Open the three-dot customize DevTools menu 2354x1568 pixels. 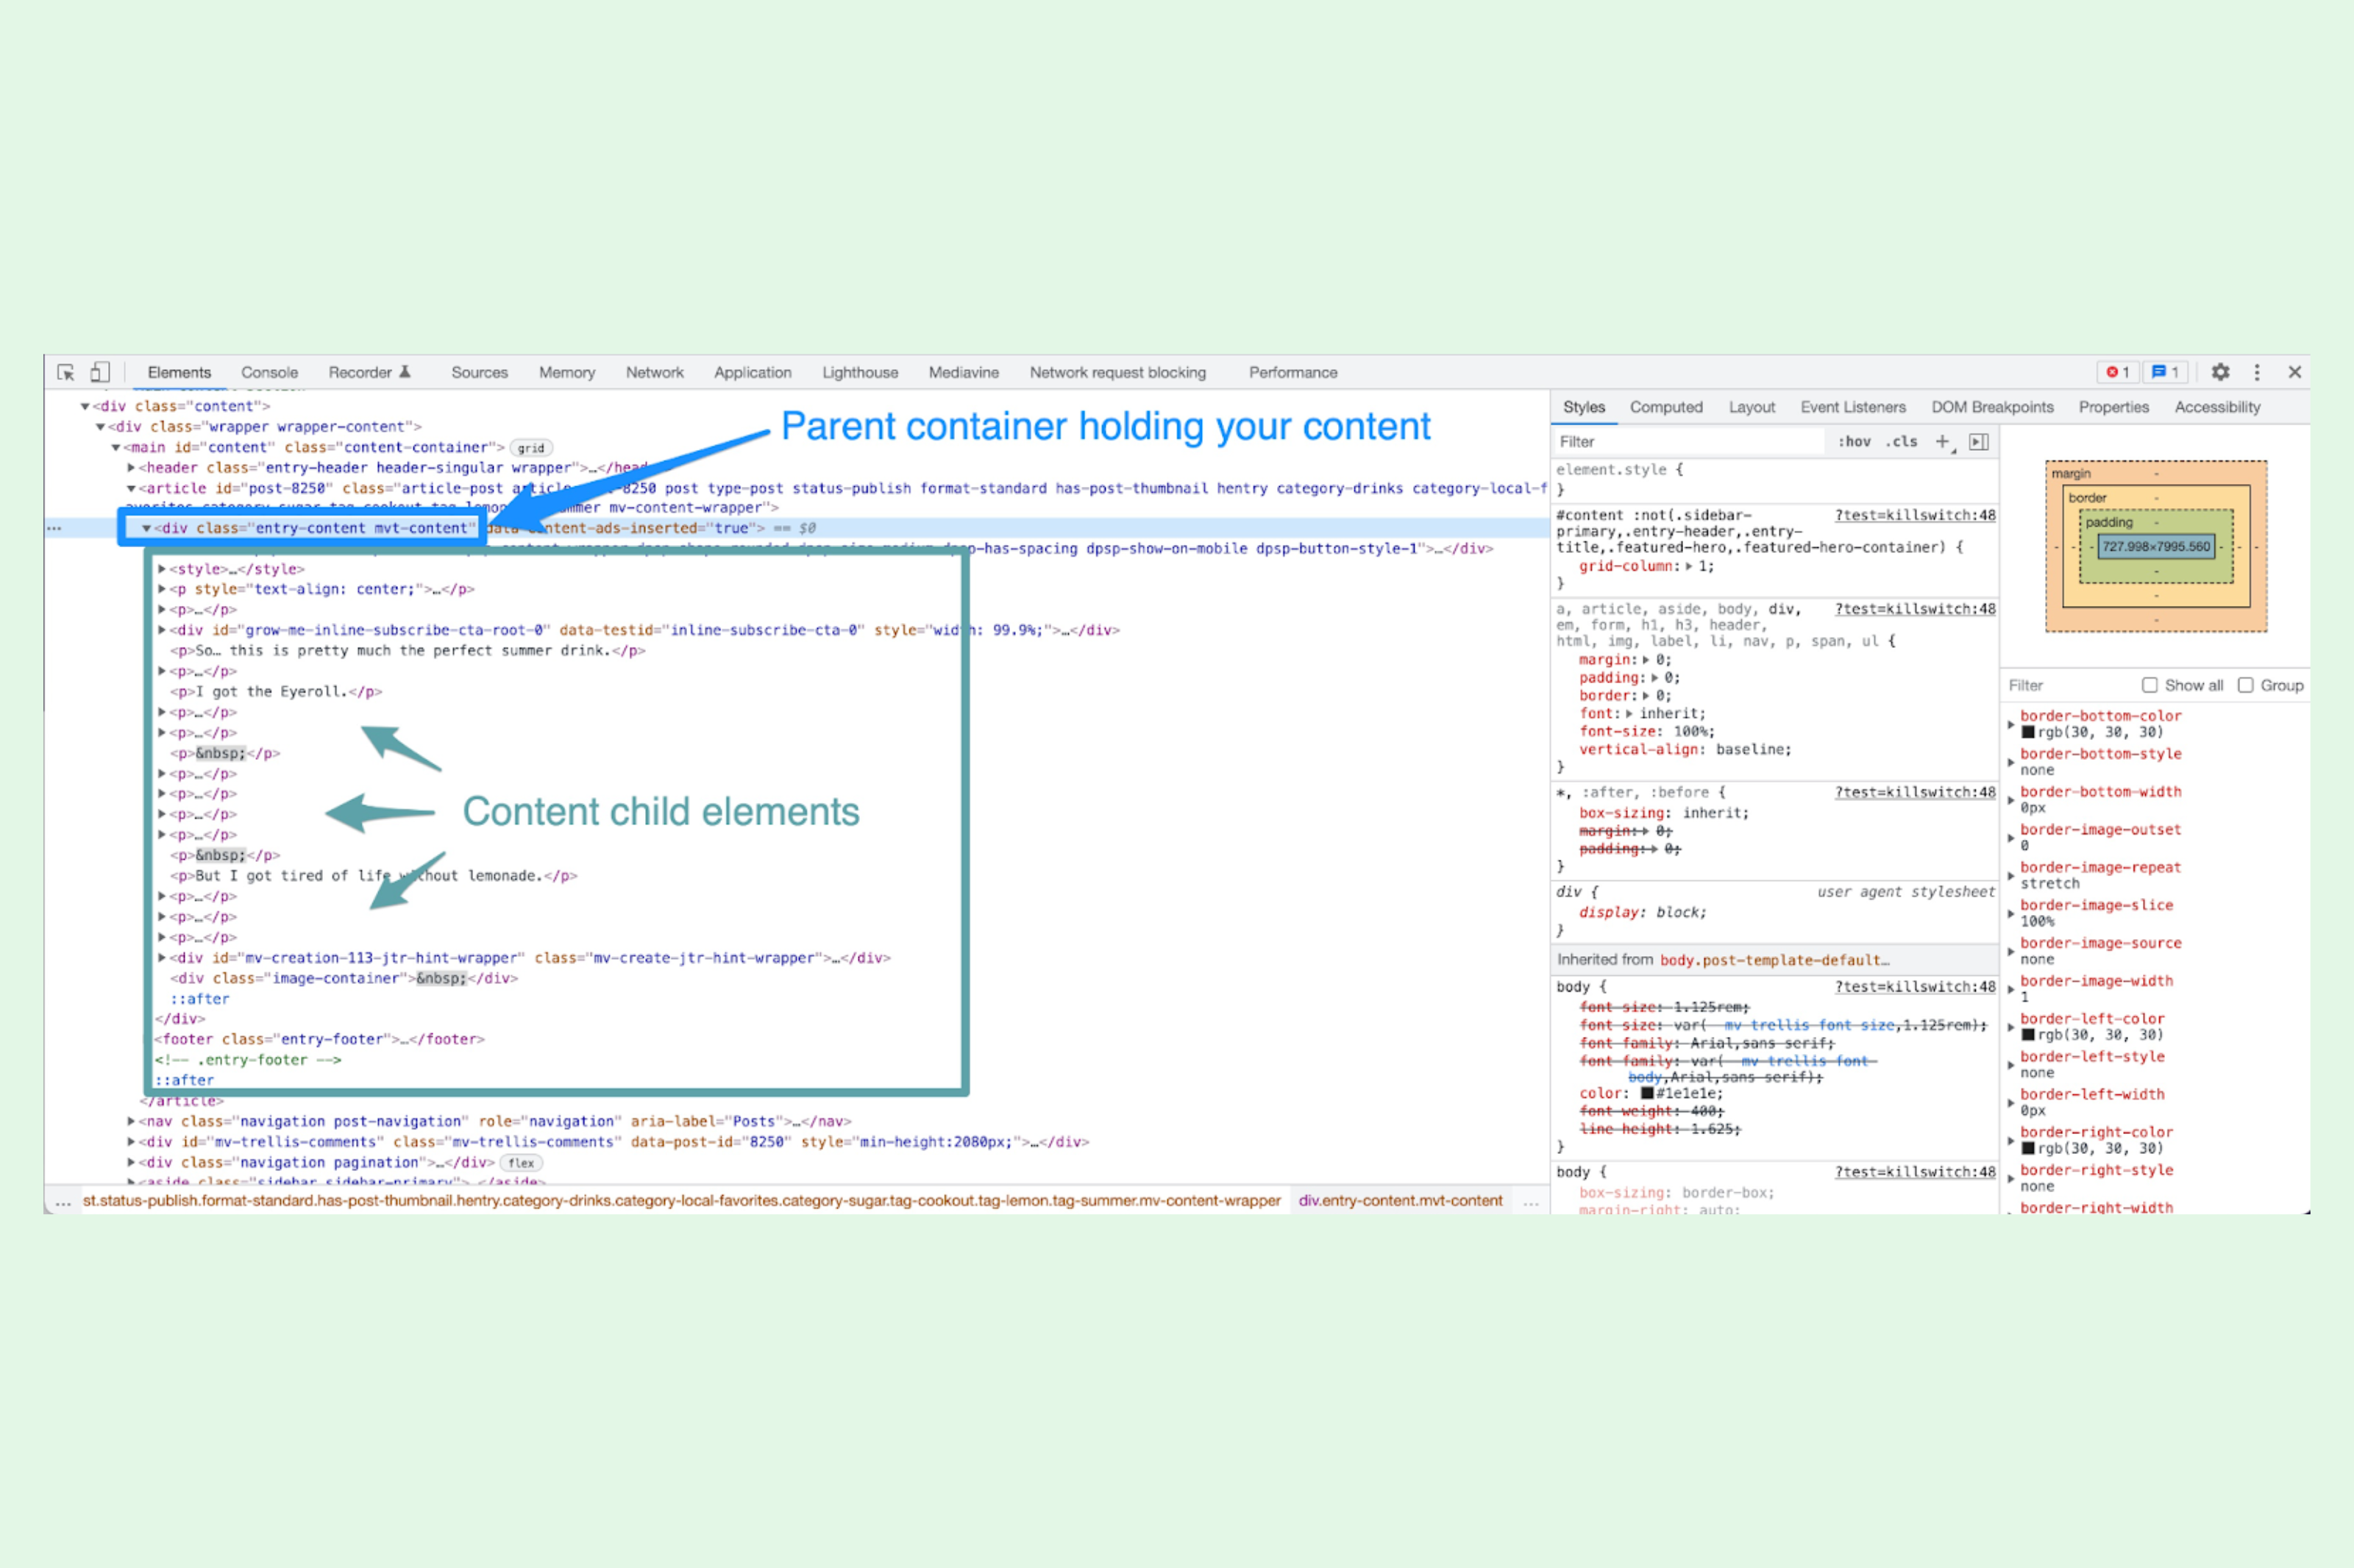pyautogui.click(x=2257, y=372)
